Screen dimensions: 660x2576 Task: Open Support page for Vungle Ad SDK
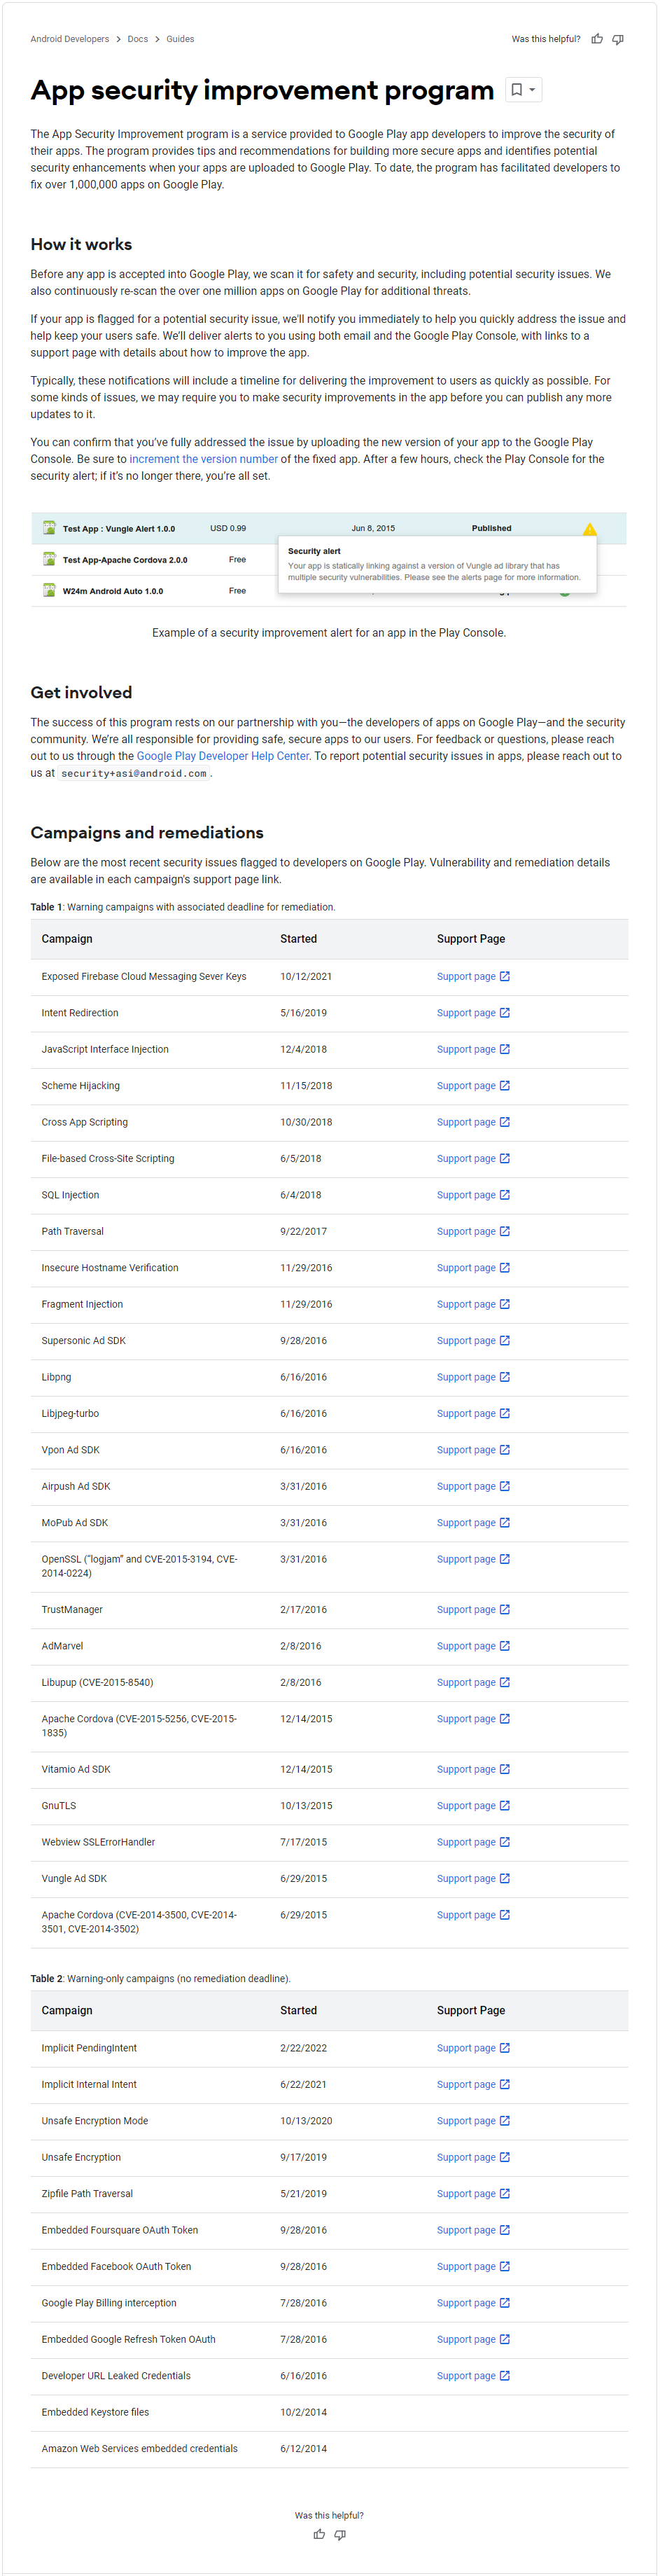tap(473, 1878)
